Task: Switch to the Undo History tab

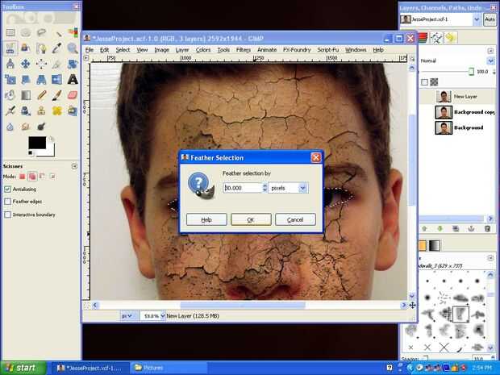Action: point(451,38)
